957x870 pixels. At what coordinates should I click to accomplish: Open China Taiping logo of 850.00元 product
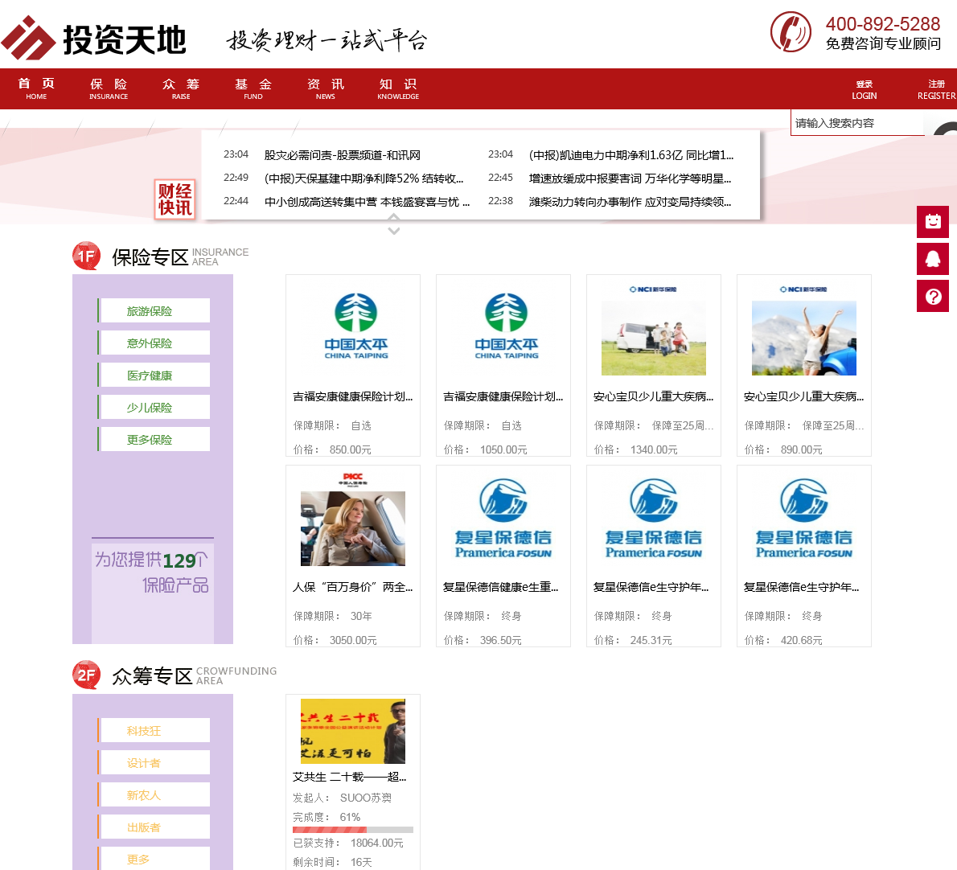pyautogui.click(x=355, y=326)
